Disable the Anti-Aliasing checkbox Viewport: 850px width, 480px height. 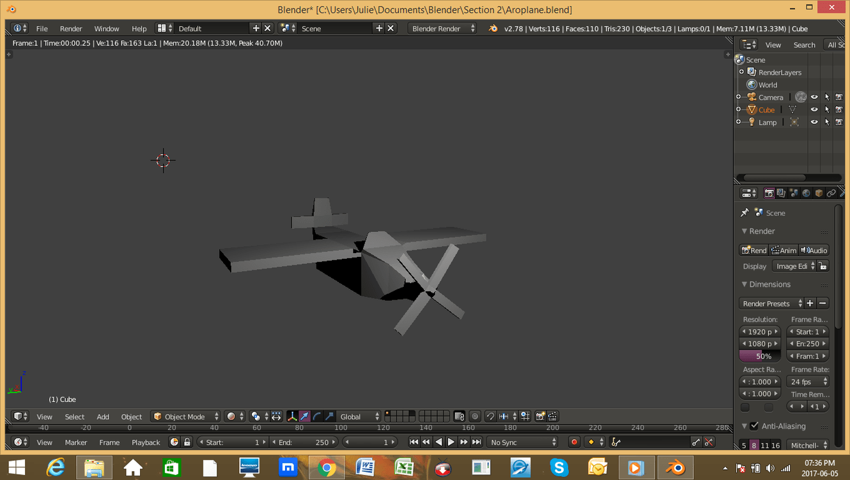[x=754, y=426]
